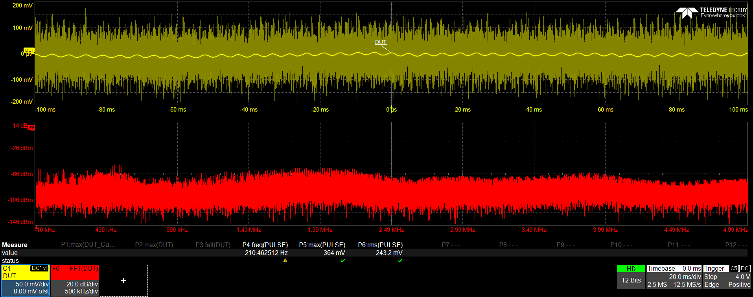Image resolution: width=753 pixels, height=297 pixels.
Task: Select the P1:max(DUT_Cu... measurement slot
Action: (x=88, y=245)
